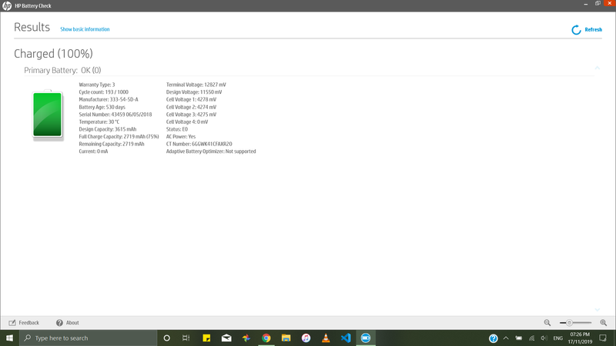
Task: Open the network tray icon
Action: coord(531,338)
